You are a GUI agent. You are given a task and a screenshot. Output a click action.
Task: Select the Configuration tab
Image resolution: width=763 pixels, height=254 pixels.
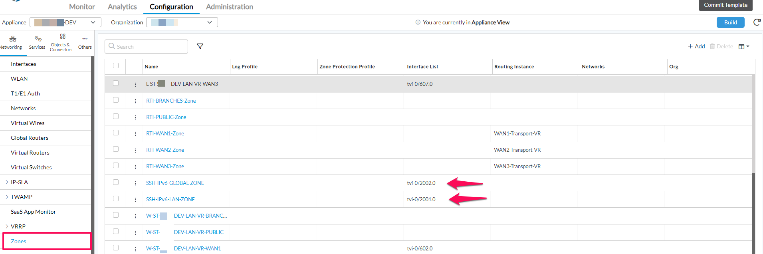point(171,7)
